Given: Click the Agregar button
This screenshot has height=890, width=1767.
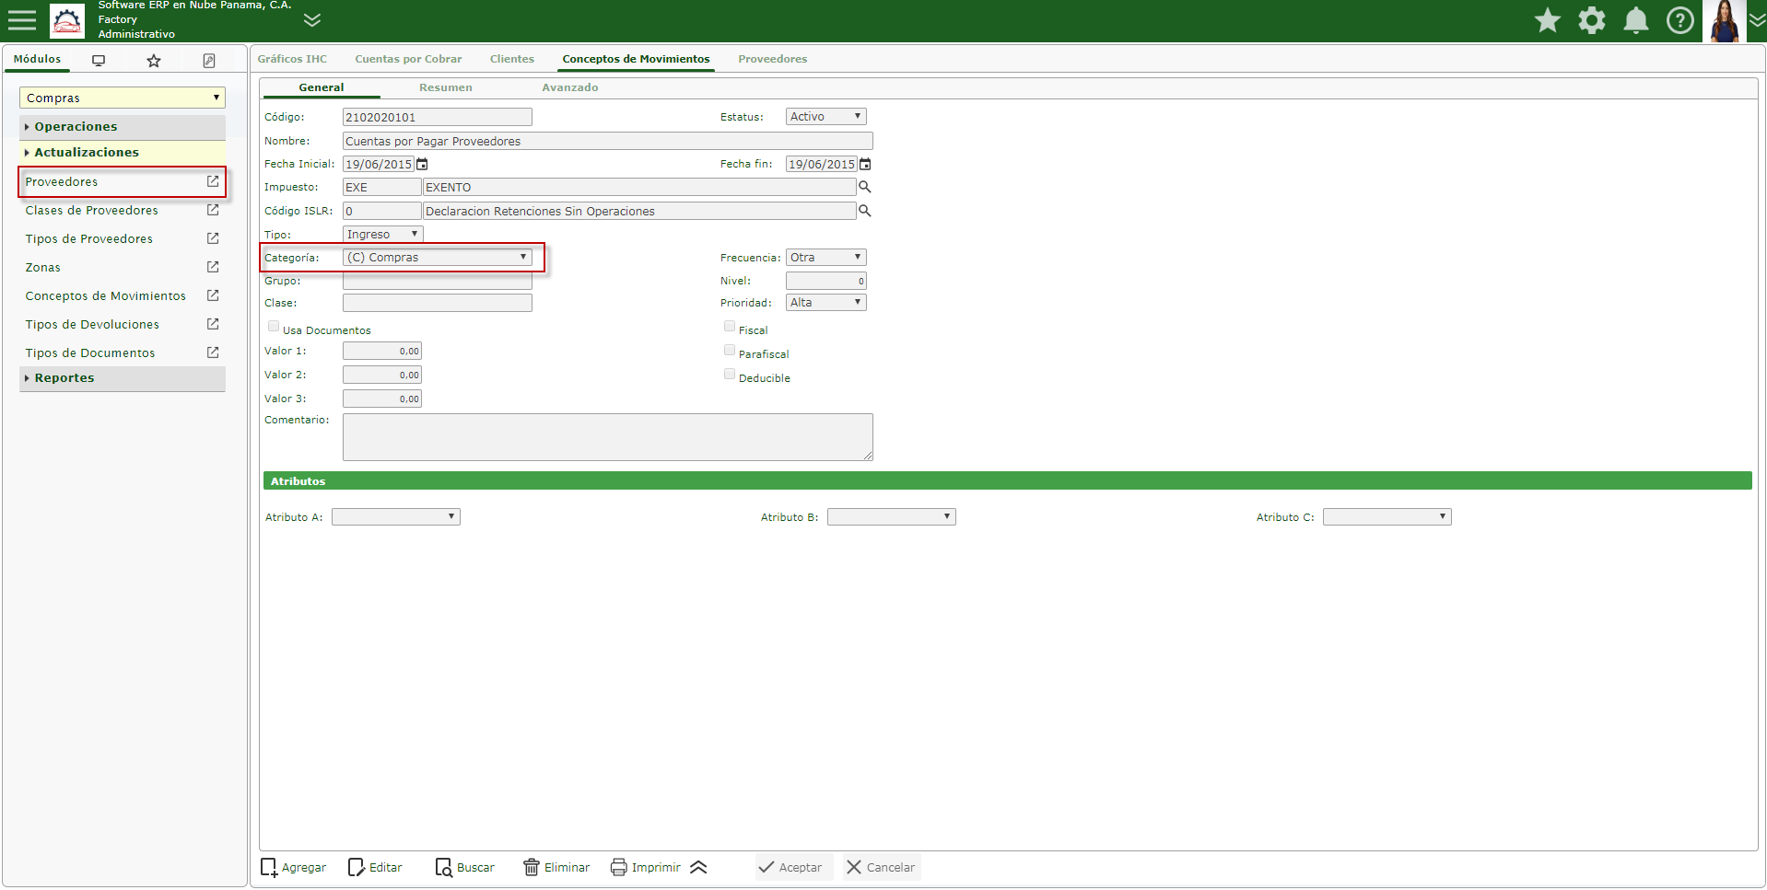Looking at the screenshot, I should [294, 867].
